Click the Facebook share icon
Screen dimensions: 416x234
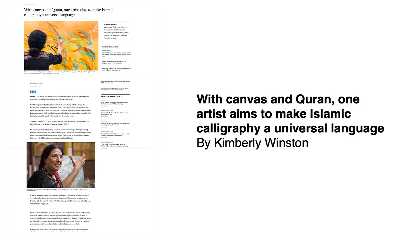click(x=31, y=92)
